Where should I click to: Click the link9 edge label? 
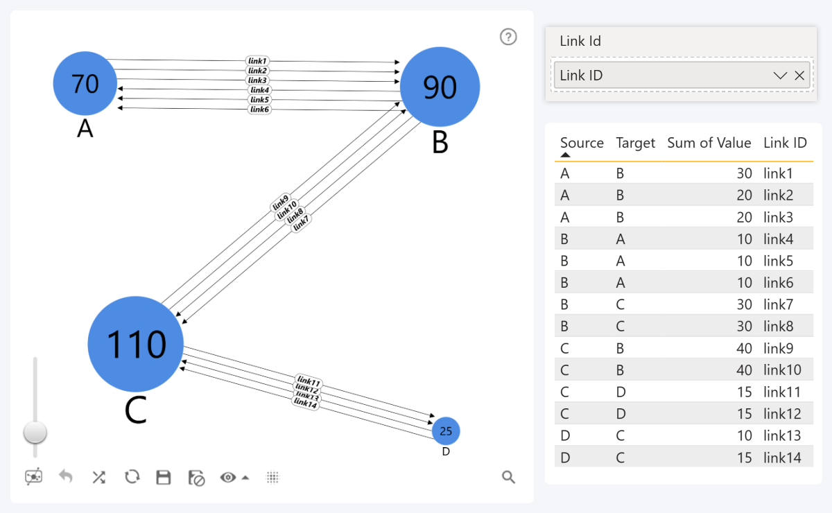282,201
